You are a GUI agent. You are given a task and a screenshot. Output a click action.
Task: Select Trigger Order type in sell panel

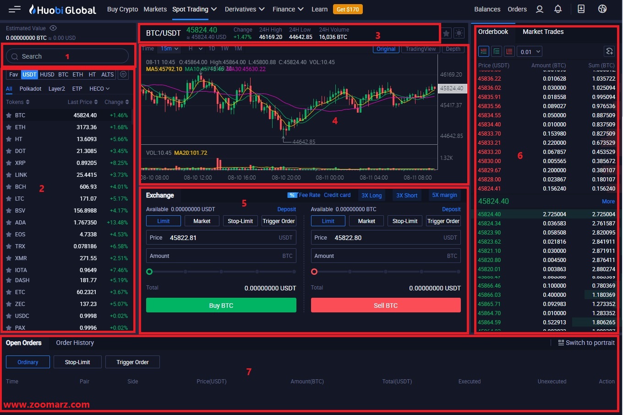point(443,221)
